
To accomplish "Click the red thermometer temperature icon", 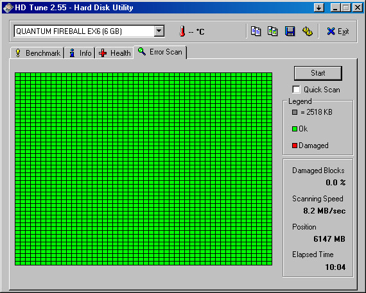I will pos(182,31).
